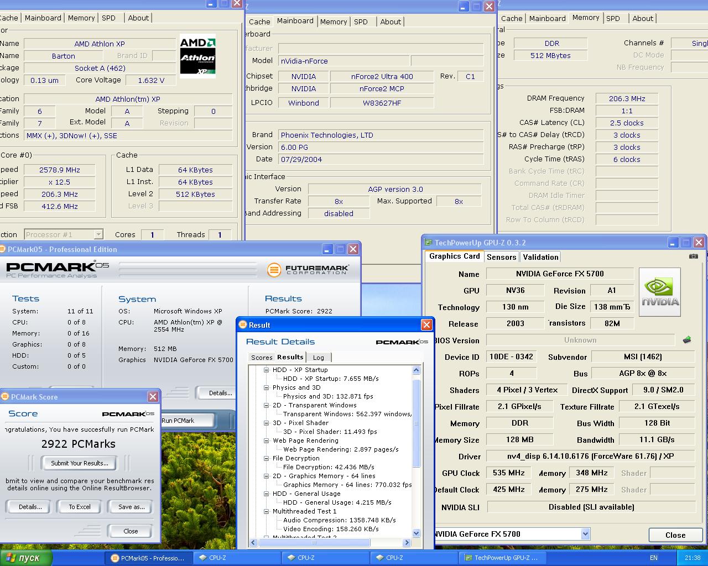Click the EN language indicator in the tray
Viewport: 708px width, 566px height.
(x=654, y=558)
